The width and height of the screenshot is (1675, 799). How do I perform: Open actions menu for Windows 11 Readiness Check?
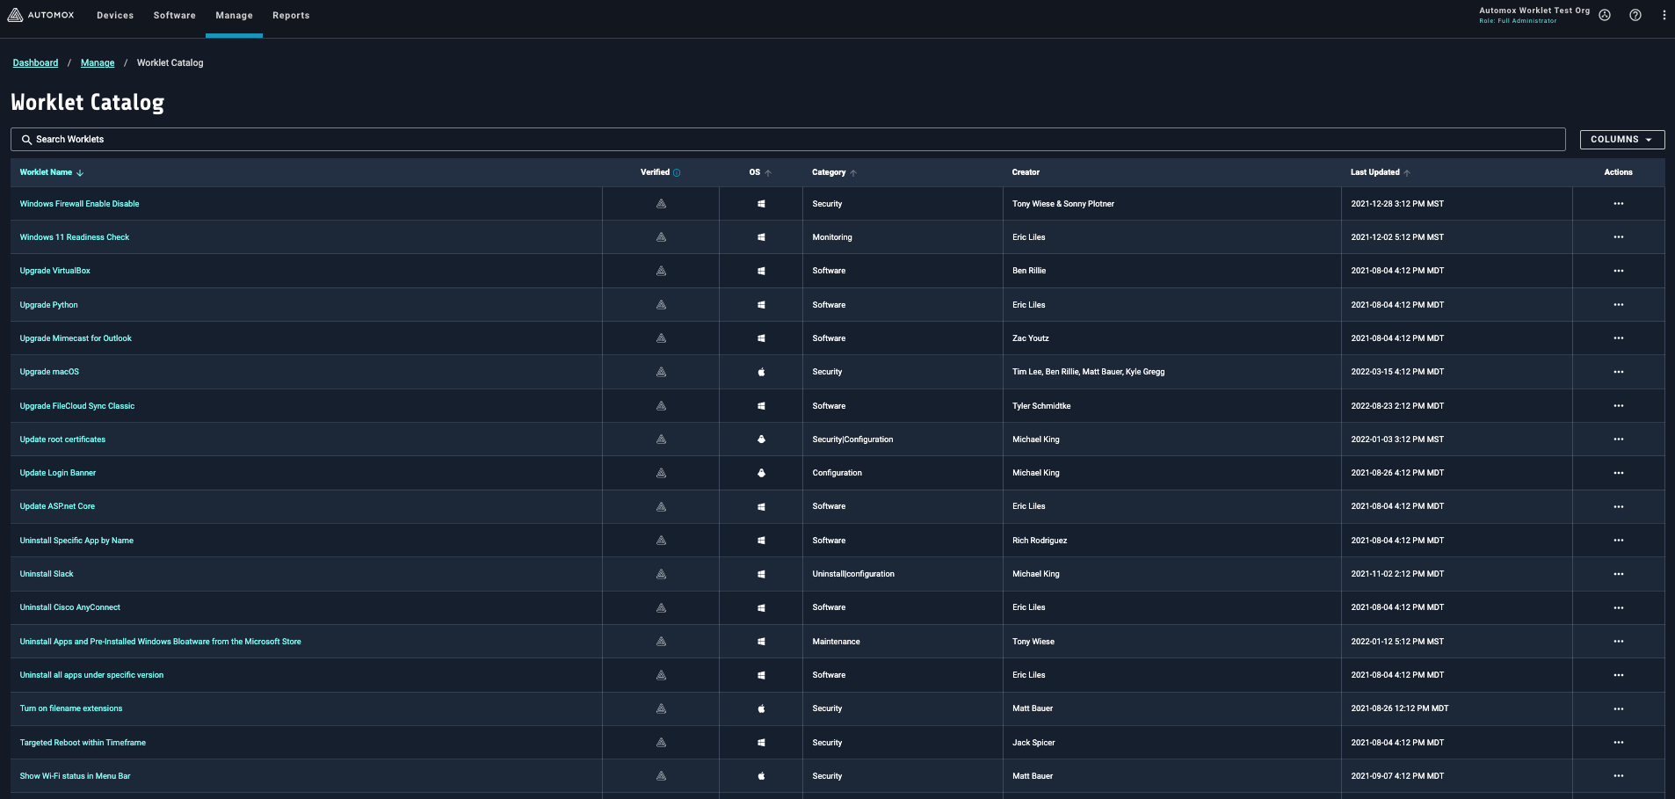(1619, 237)
